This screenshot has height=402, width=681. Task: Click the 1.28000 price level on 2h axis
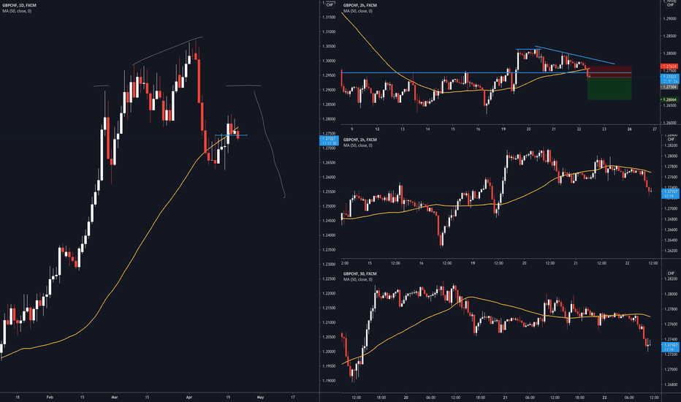tap(670, 53)
